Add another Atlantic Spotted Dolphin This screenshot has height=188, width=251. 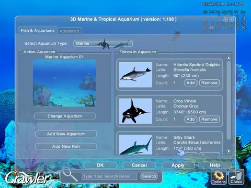click(190, 83)
